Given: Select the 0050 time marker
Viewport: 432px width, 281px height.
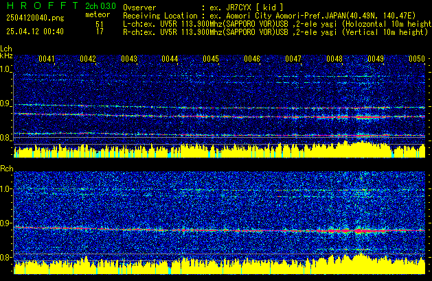Looking at the screenshot, I should tap(417, 59).
